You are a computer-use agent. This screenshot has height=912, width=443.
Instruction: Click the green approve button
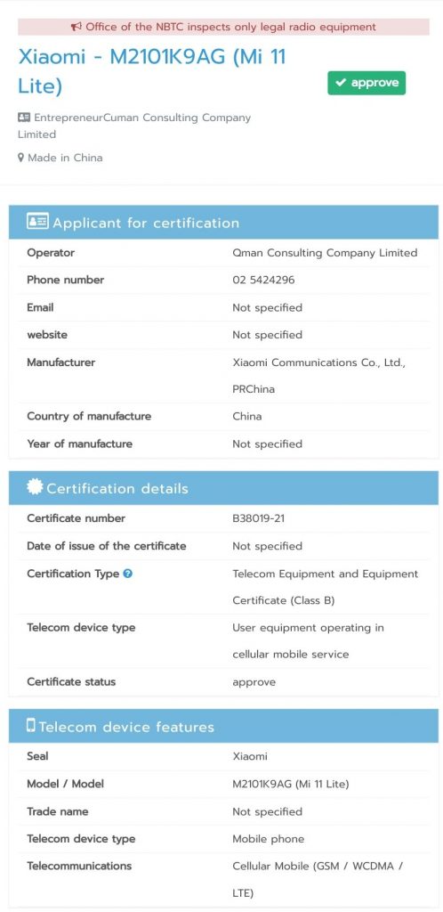[x=366, y=83]
